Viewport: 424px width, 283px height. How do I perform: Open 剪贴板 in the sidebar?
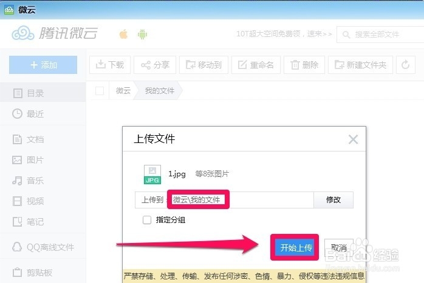[43, 273]
